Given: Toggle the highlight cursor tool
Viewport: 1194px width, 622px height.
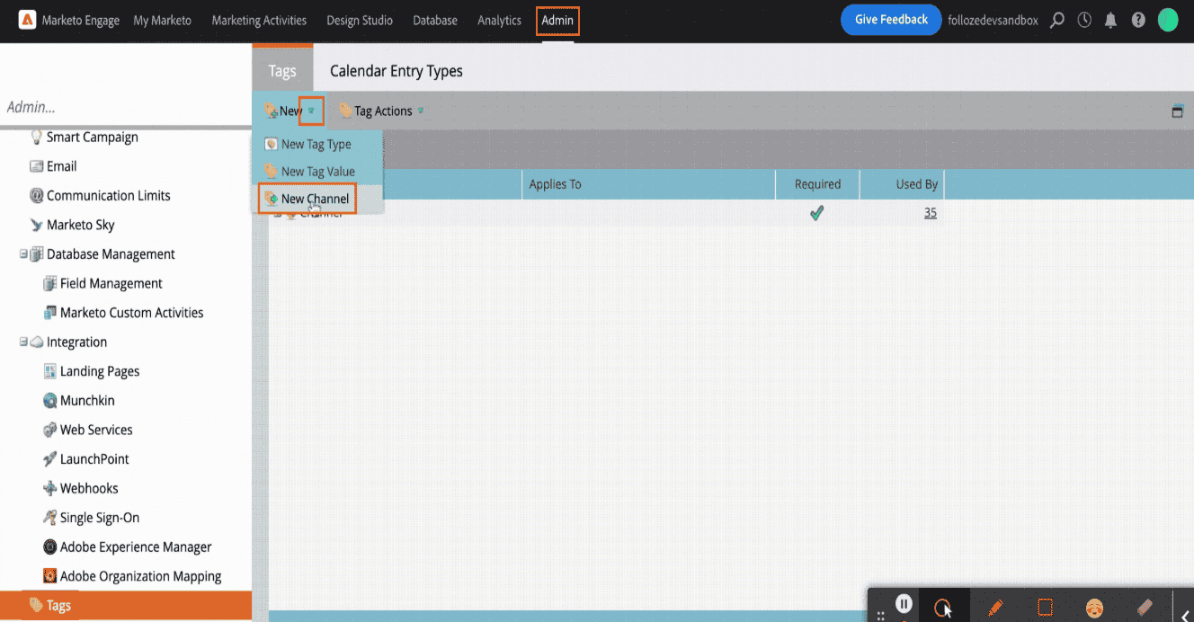Looking at the screenshot, I should click(x=943, y=608).
